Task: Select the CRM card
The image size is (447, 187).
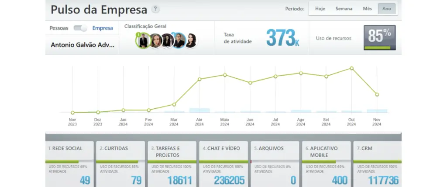Action: [x=377, y=164]
